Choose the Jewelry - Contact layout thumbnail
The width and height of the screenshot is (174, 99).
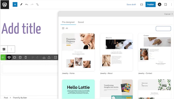coord(155,52)
